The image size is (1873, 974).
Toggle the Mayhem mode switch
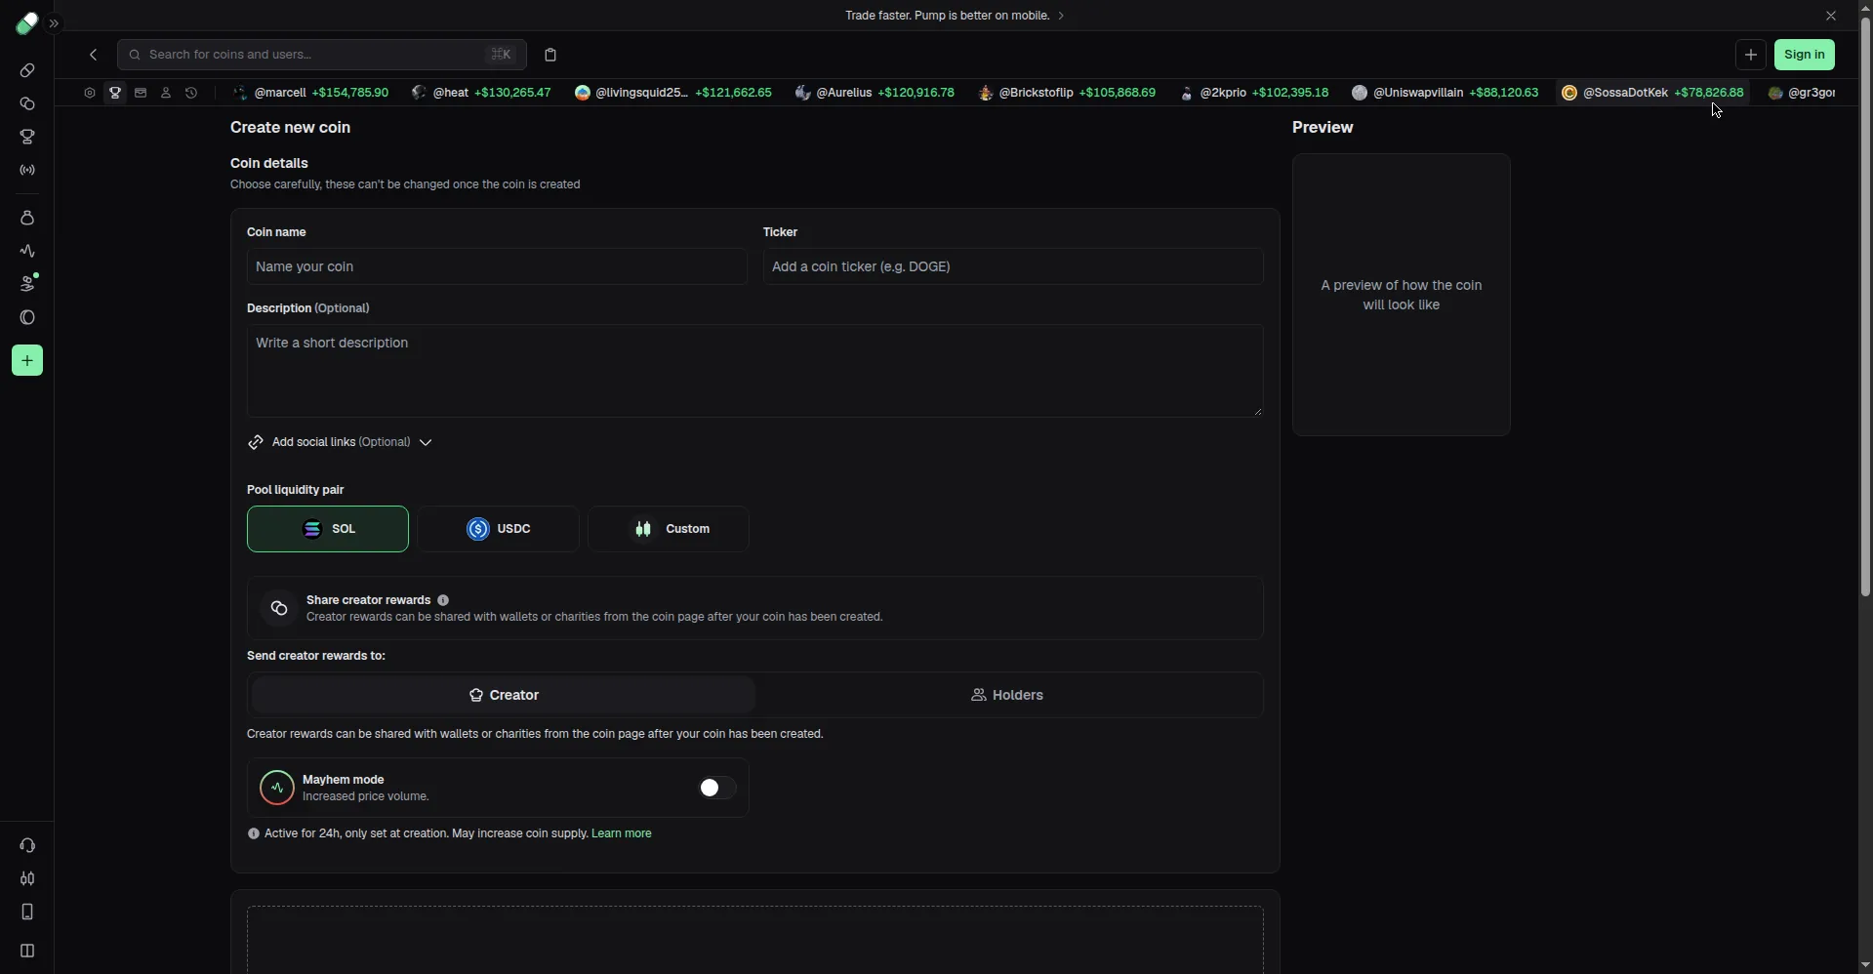716,788
